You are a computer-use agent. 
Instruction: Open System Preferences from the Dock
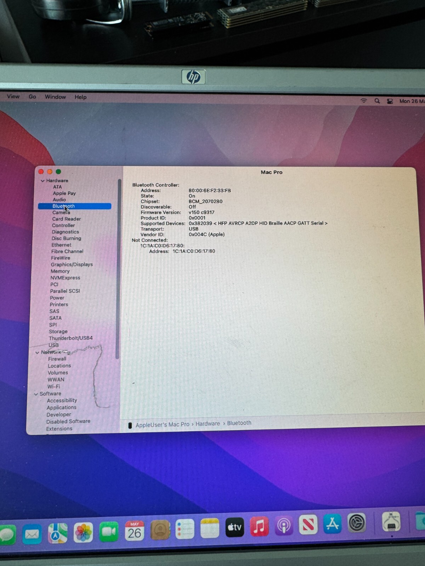click(357, 522)
